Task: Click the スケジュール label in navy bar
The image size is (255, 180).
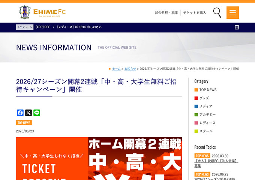Action: coord(25,27)
